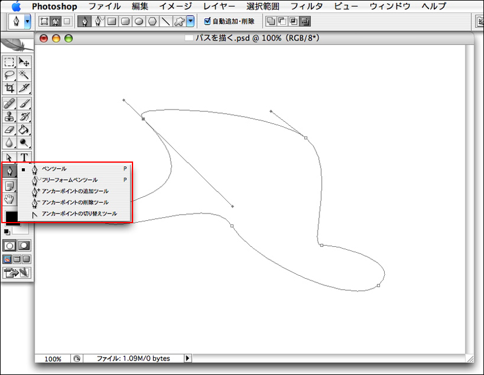The height and width of the screenshot is (375, 484).
Task: Toggle the 自動追加・削除 checkbox
Action: click(208, 21)
